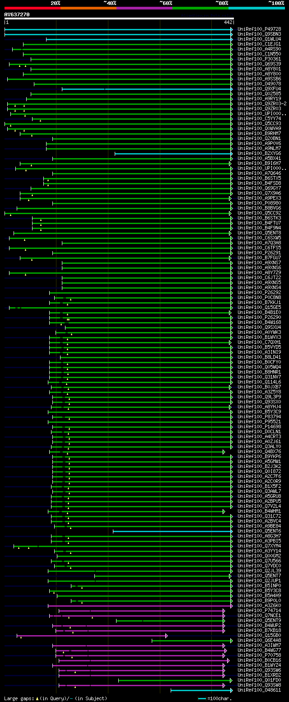
Task: Click label UniRef100_Q9XFU4
Action: (x=259, y=89)
